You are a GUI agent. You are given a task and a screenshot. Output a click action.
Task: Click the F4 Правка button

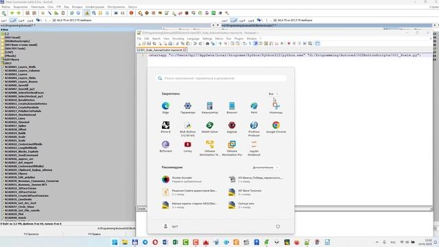95,234
